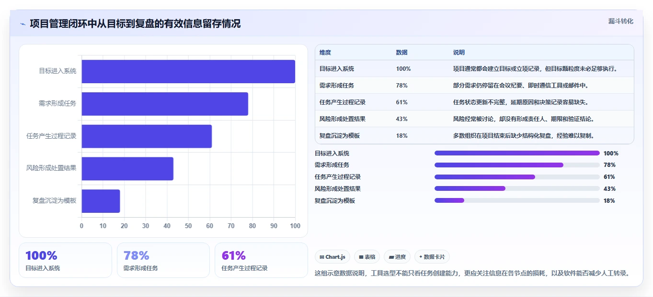Click the 目标进入系统 bar in the chart

(188, 72)
